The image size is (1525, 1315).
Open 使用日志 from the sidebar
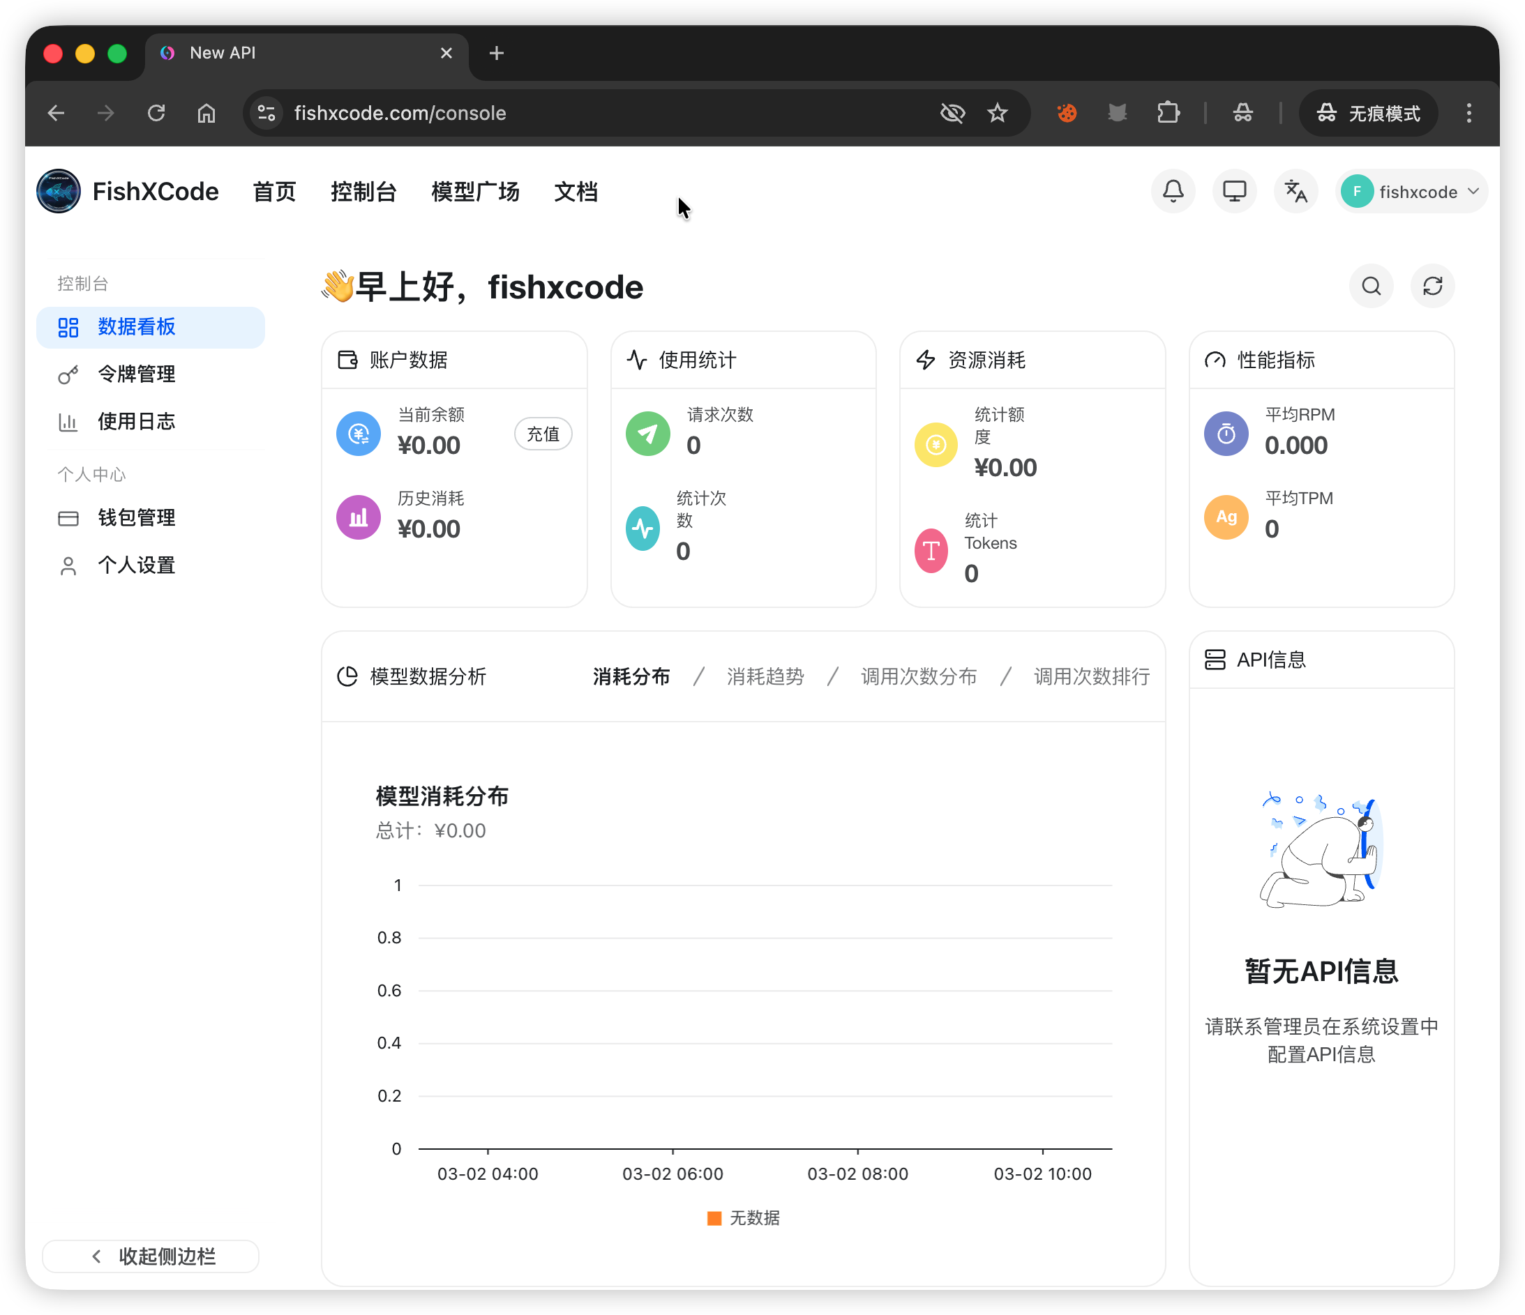(136, 421)
